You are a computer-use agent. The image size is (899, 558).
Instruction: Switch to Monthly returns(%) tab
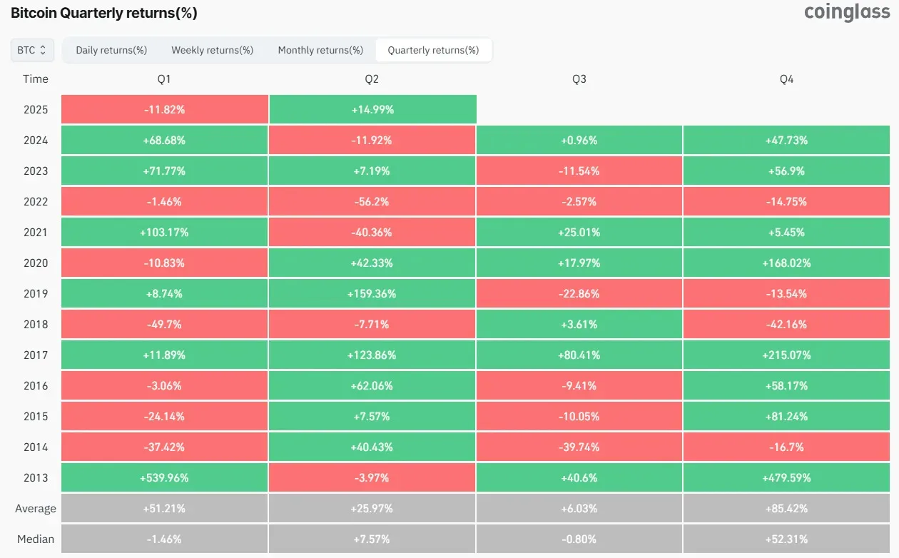tap(320, 50)
